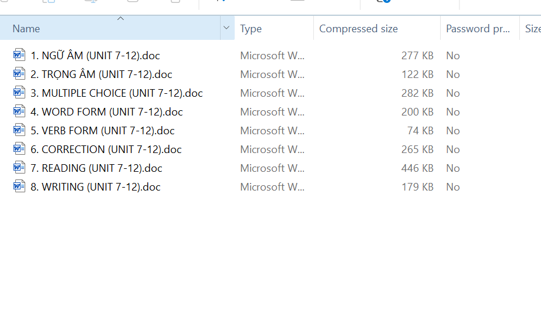
Task: Click the 74 KB compressed size value
Action: point(420,131)
